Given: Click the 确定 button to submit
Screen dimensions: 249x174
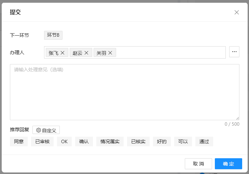Looking at the screenshot, I should [228, 164].
